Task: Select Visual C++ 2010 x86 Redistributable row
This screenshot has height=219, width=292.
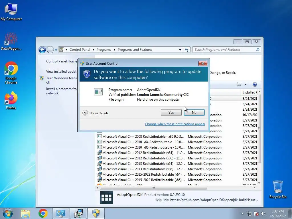Action: [177, 147]
